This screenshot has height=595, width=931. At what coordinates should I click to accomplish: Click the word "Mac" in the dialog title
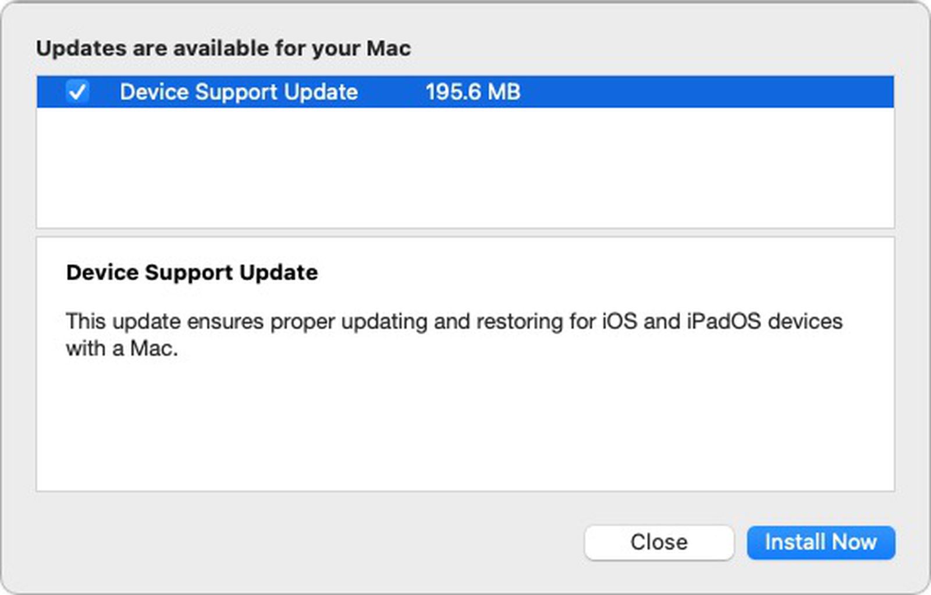point(388,48)
